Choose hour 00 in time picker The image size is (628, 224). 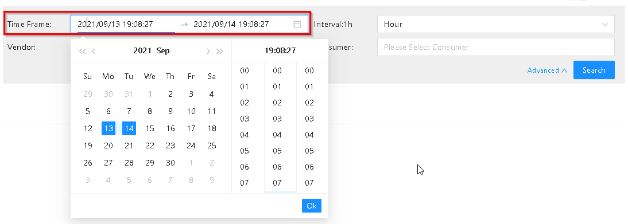245,71
